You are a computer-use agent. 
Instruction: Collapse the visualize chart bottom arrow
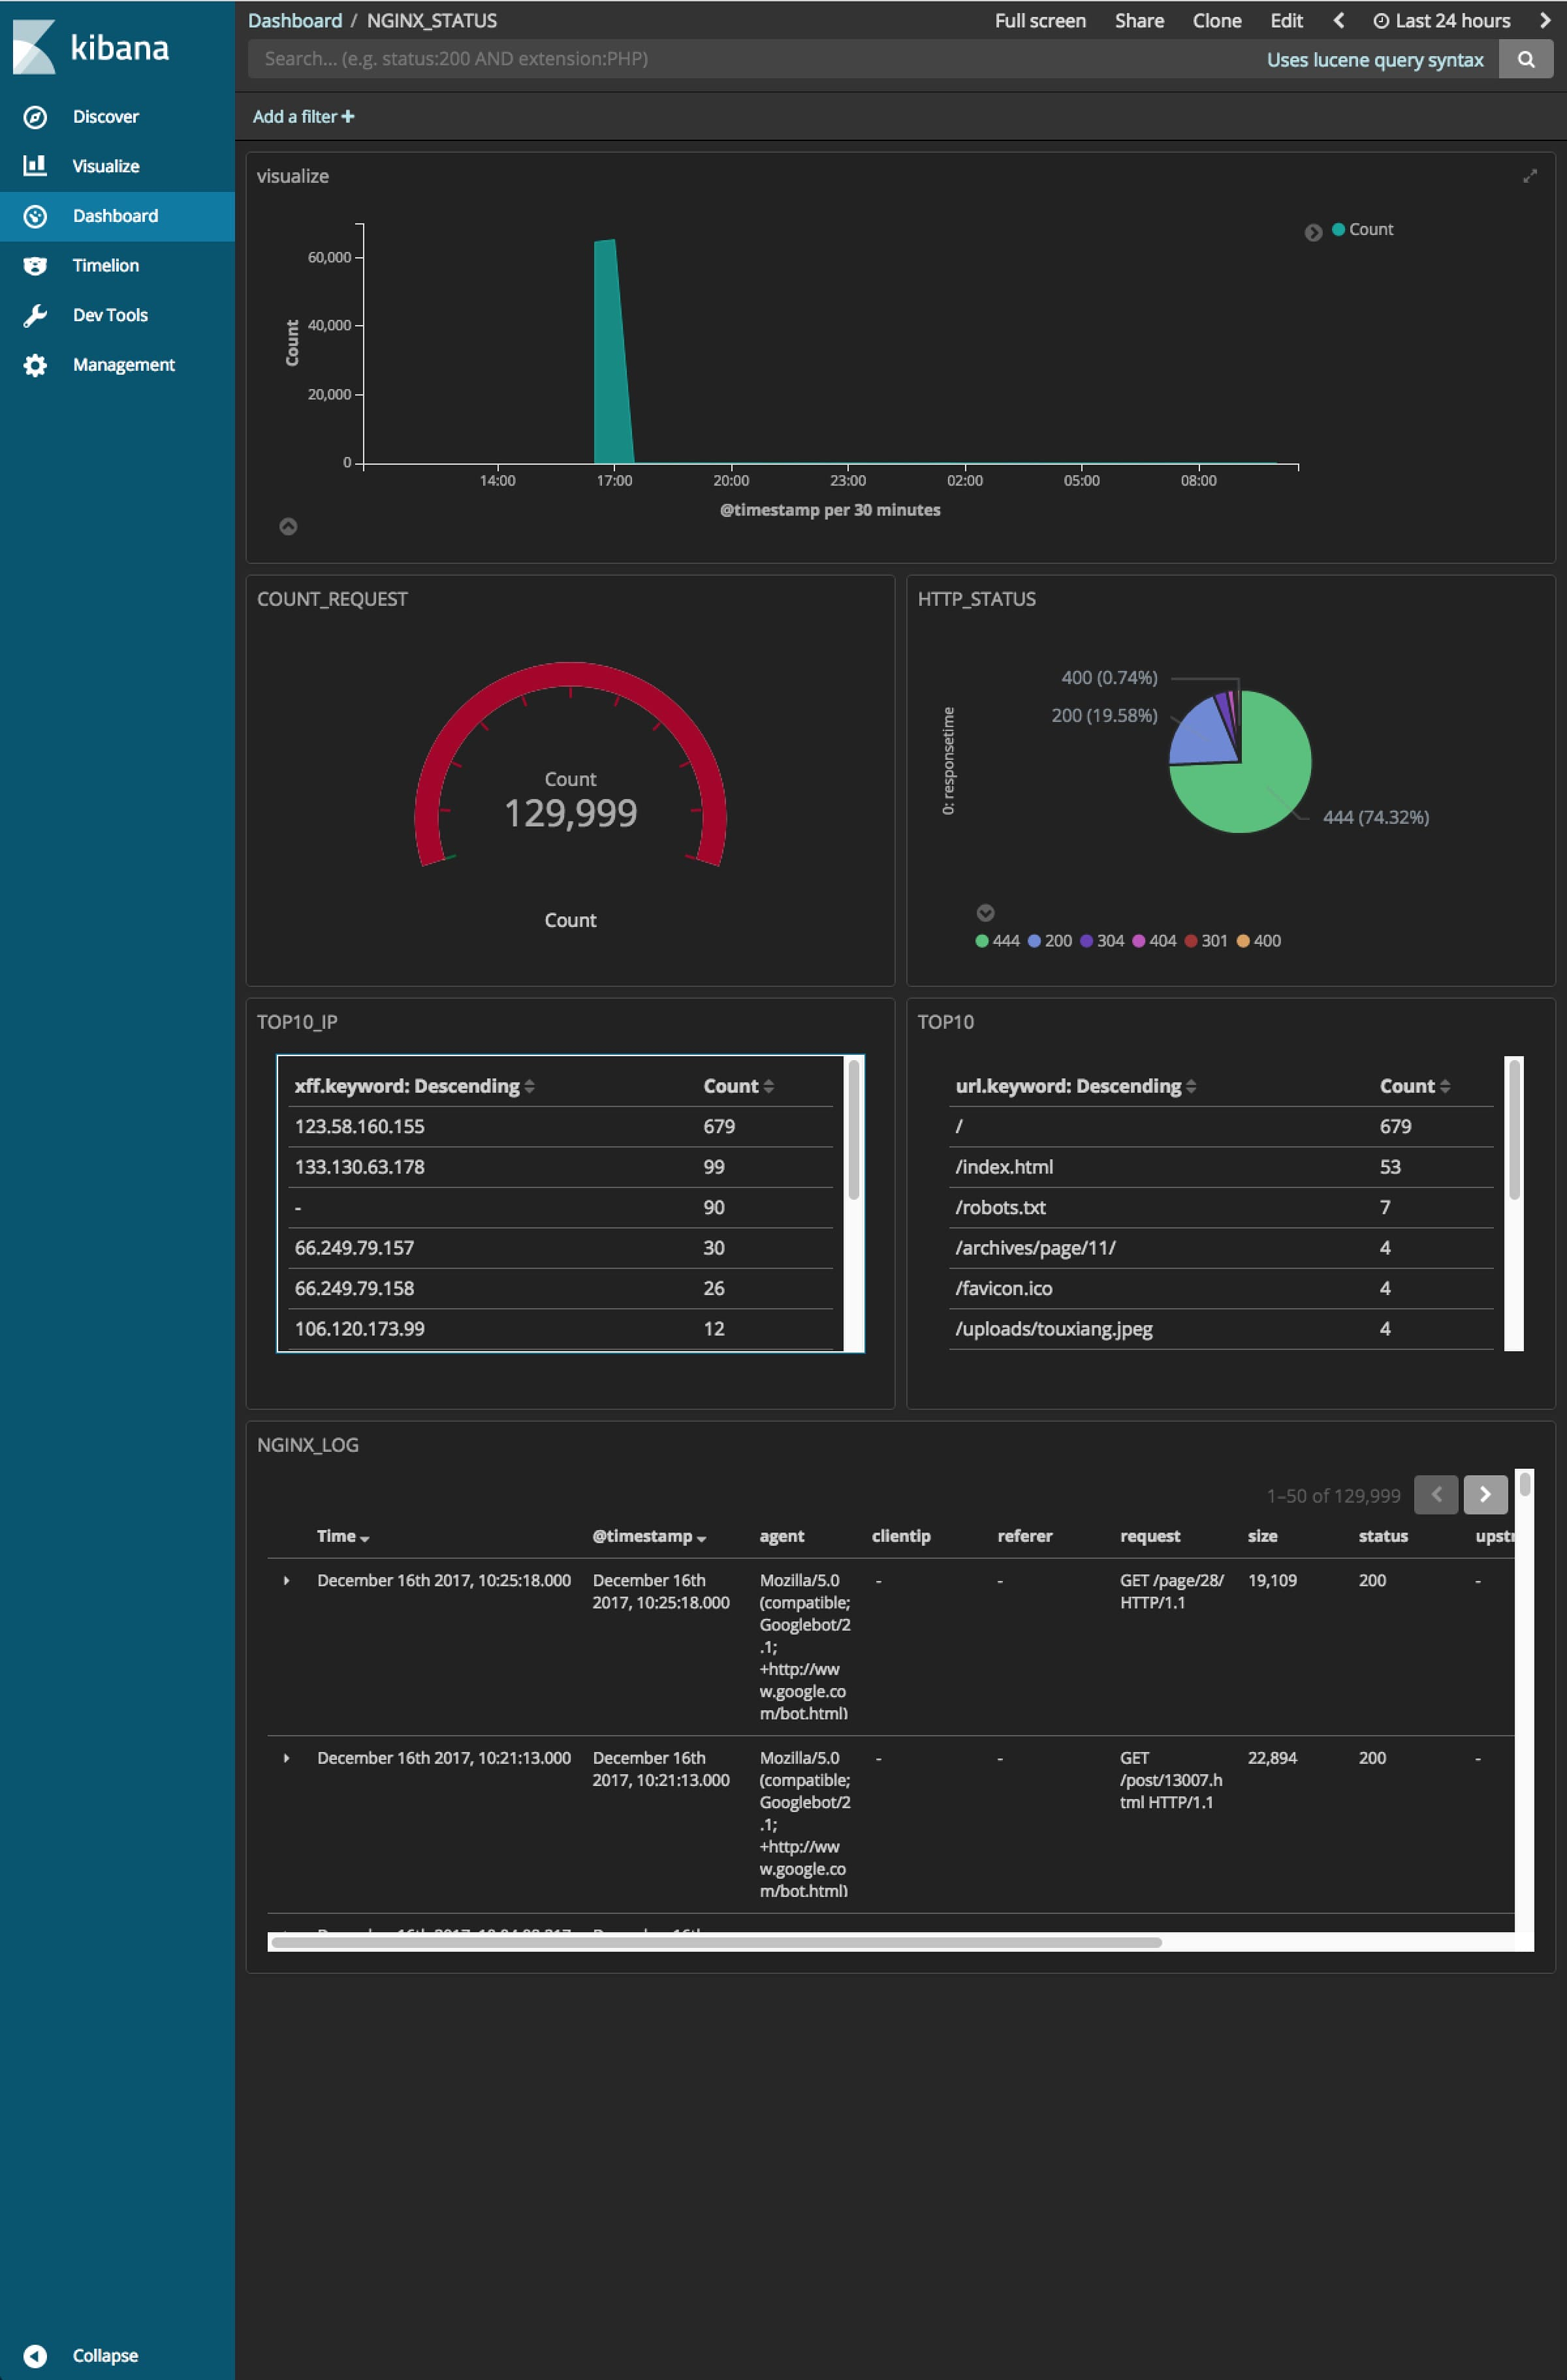pyautogui.click(x=288, y=526)
